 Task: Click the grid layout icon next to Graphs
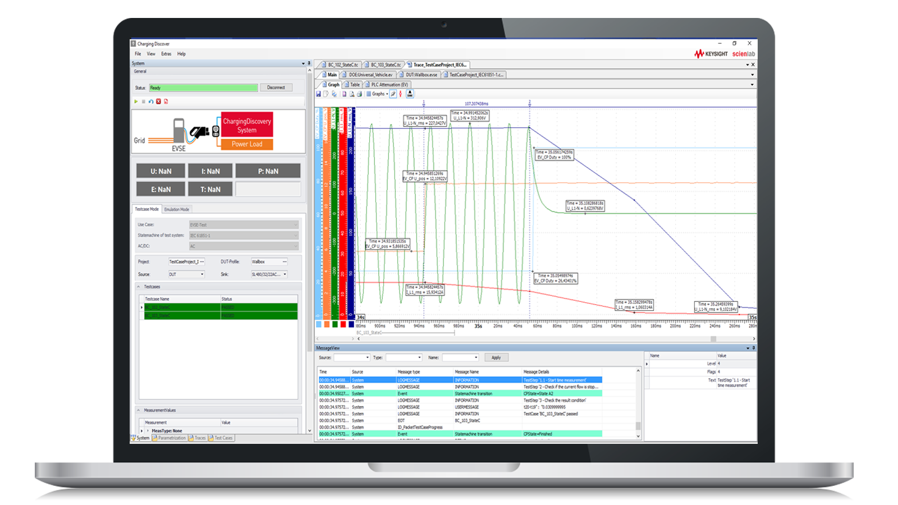coord(369,94)
